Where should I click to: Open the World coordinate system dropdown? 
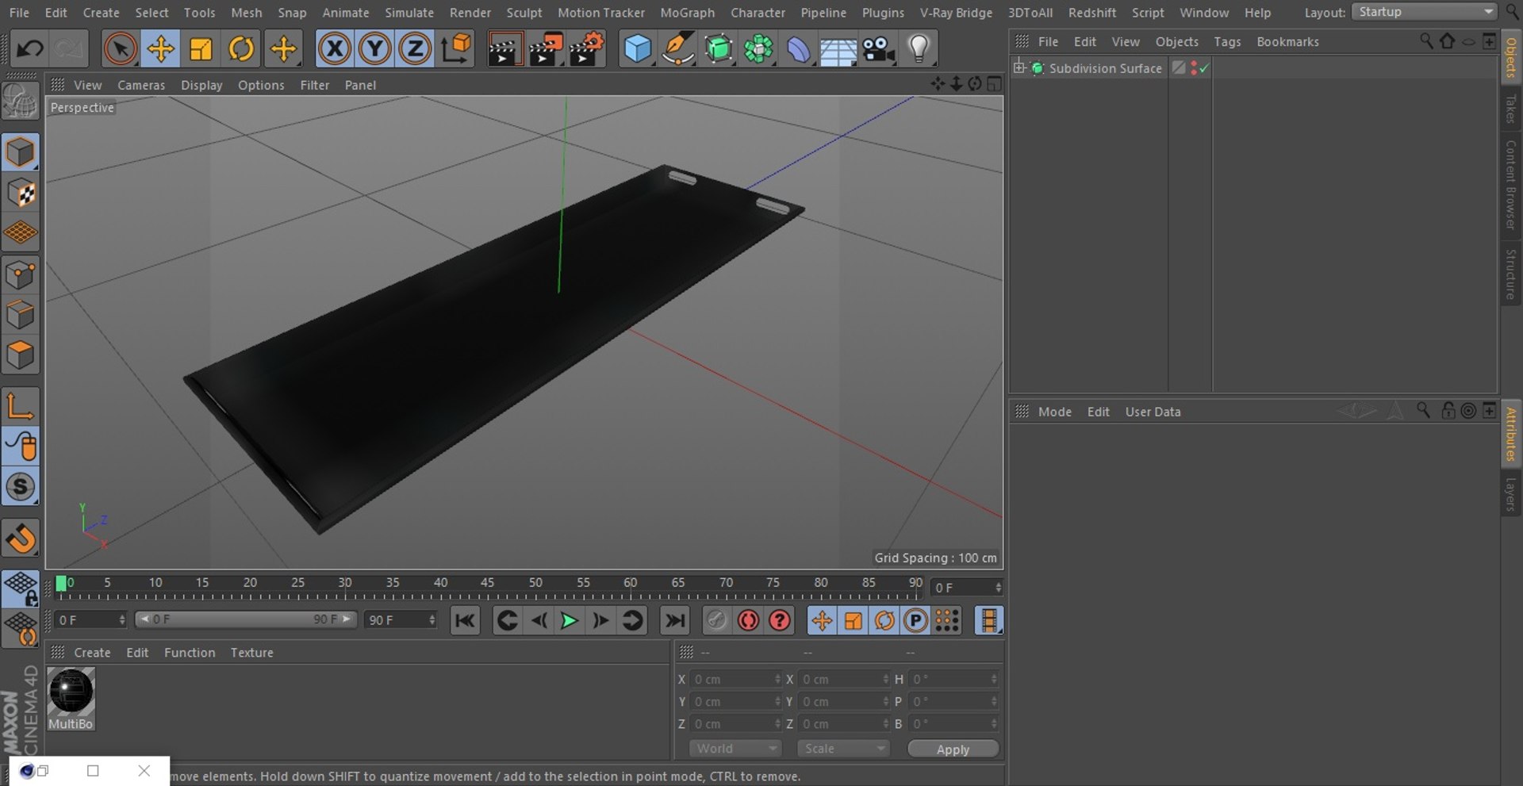(735, 749)
